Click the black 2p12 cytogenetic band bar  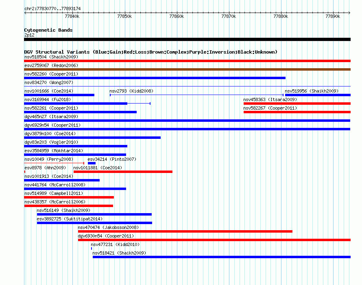(187, 39)
